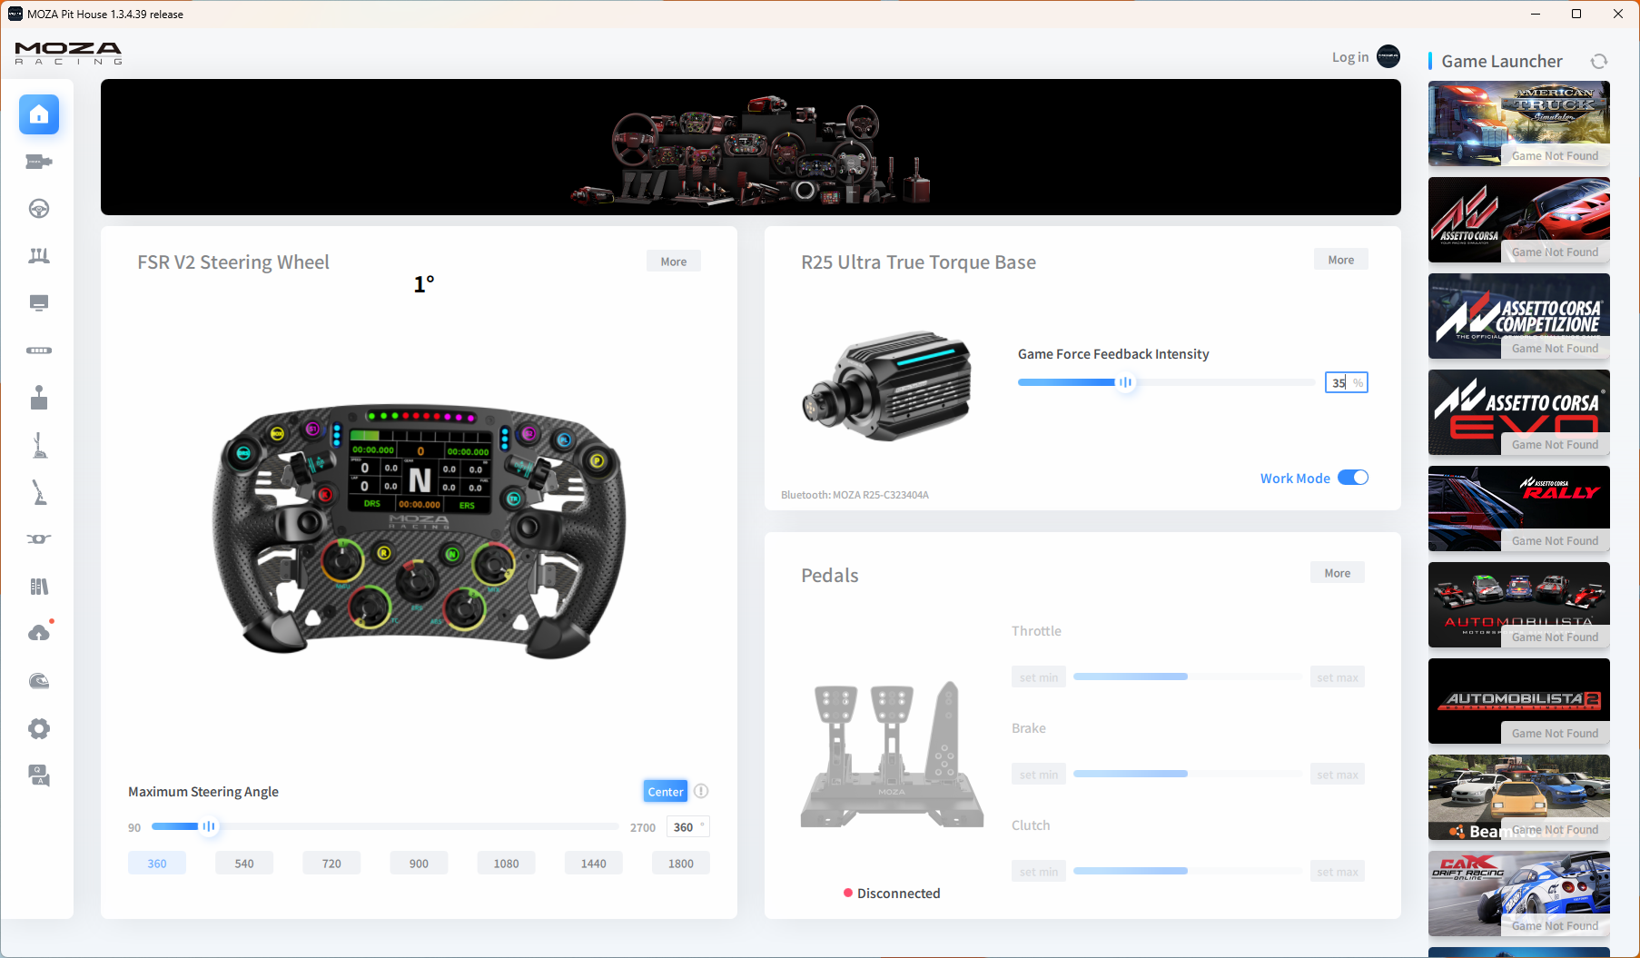
Task: Open the pedals sidebar icon
Action: tap(39, 256)
